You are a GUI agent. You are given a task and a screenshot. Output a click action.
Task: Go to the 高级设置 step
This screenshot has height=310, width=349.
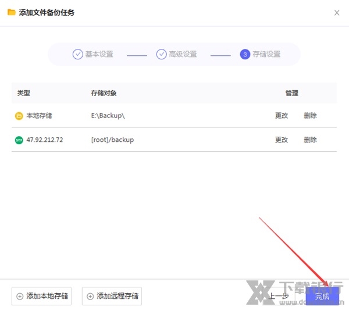pos(183,54)
